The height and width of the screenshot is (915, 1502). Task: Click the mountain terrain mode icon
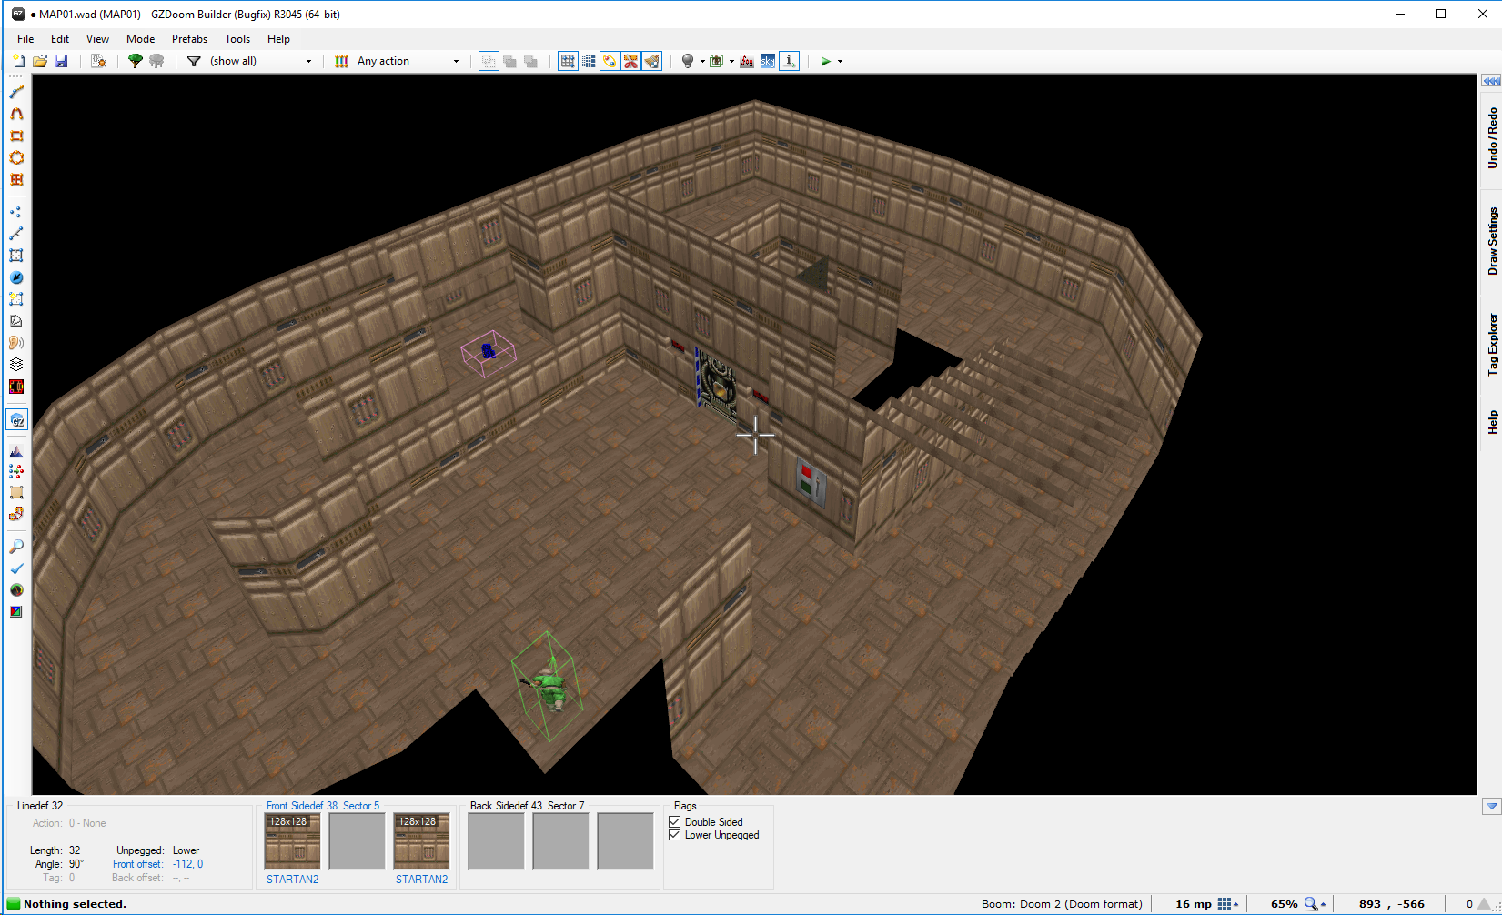[x=16, y=451]
